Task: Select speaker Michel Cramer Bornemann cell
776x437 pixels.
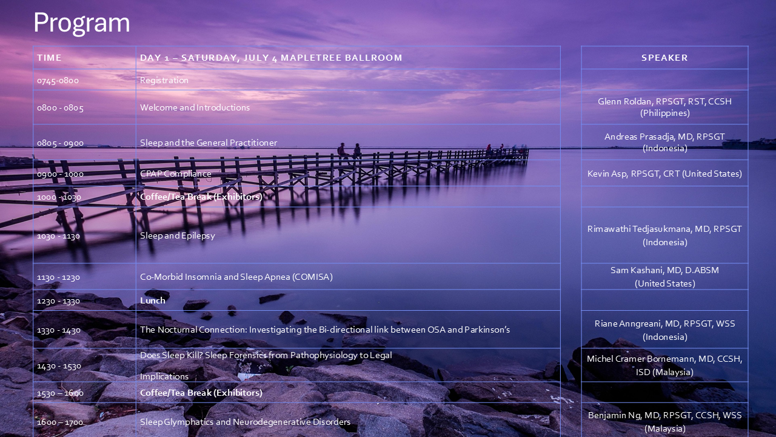Action: (x=664, y=365)
